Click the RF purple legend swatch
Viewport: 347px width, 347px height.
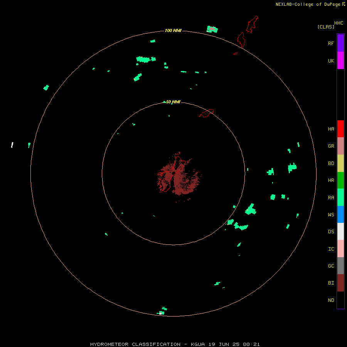[x=340, y=43]
